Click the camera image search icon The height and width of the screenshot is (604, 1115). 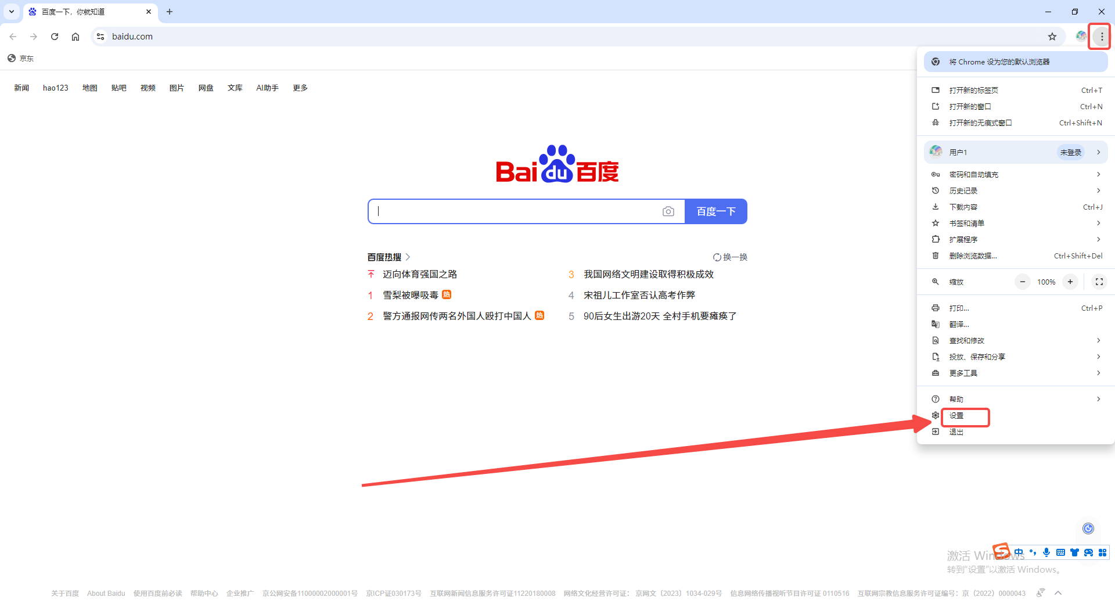tap(668, 211)
